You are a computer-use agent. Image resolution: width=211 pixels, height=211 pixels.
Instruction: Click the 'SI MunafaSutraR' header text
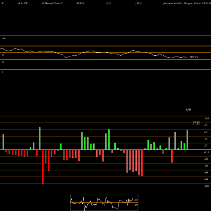(x=52, y=3)
